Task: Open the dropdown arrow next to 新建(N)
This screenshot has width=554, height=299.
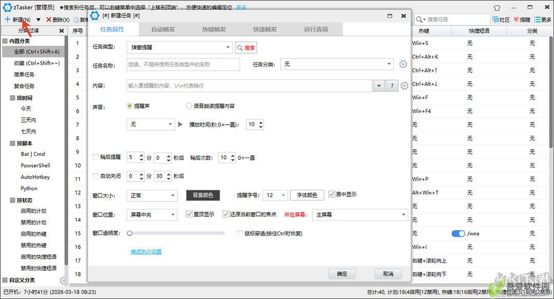Action: (38, 20)
